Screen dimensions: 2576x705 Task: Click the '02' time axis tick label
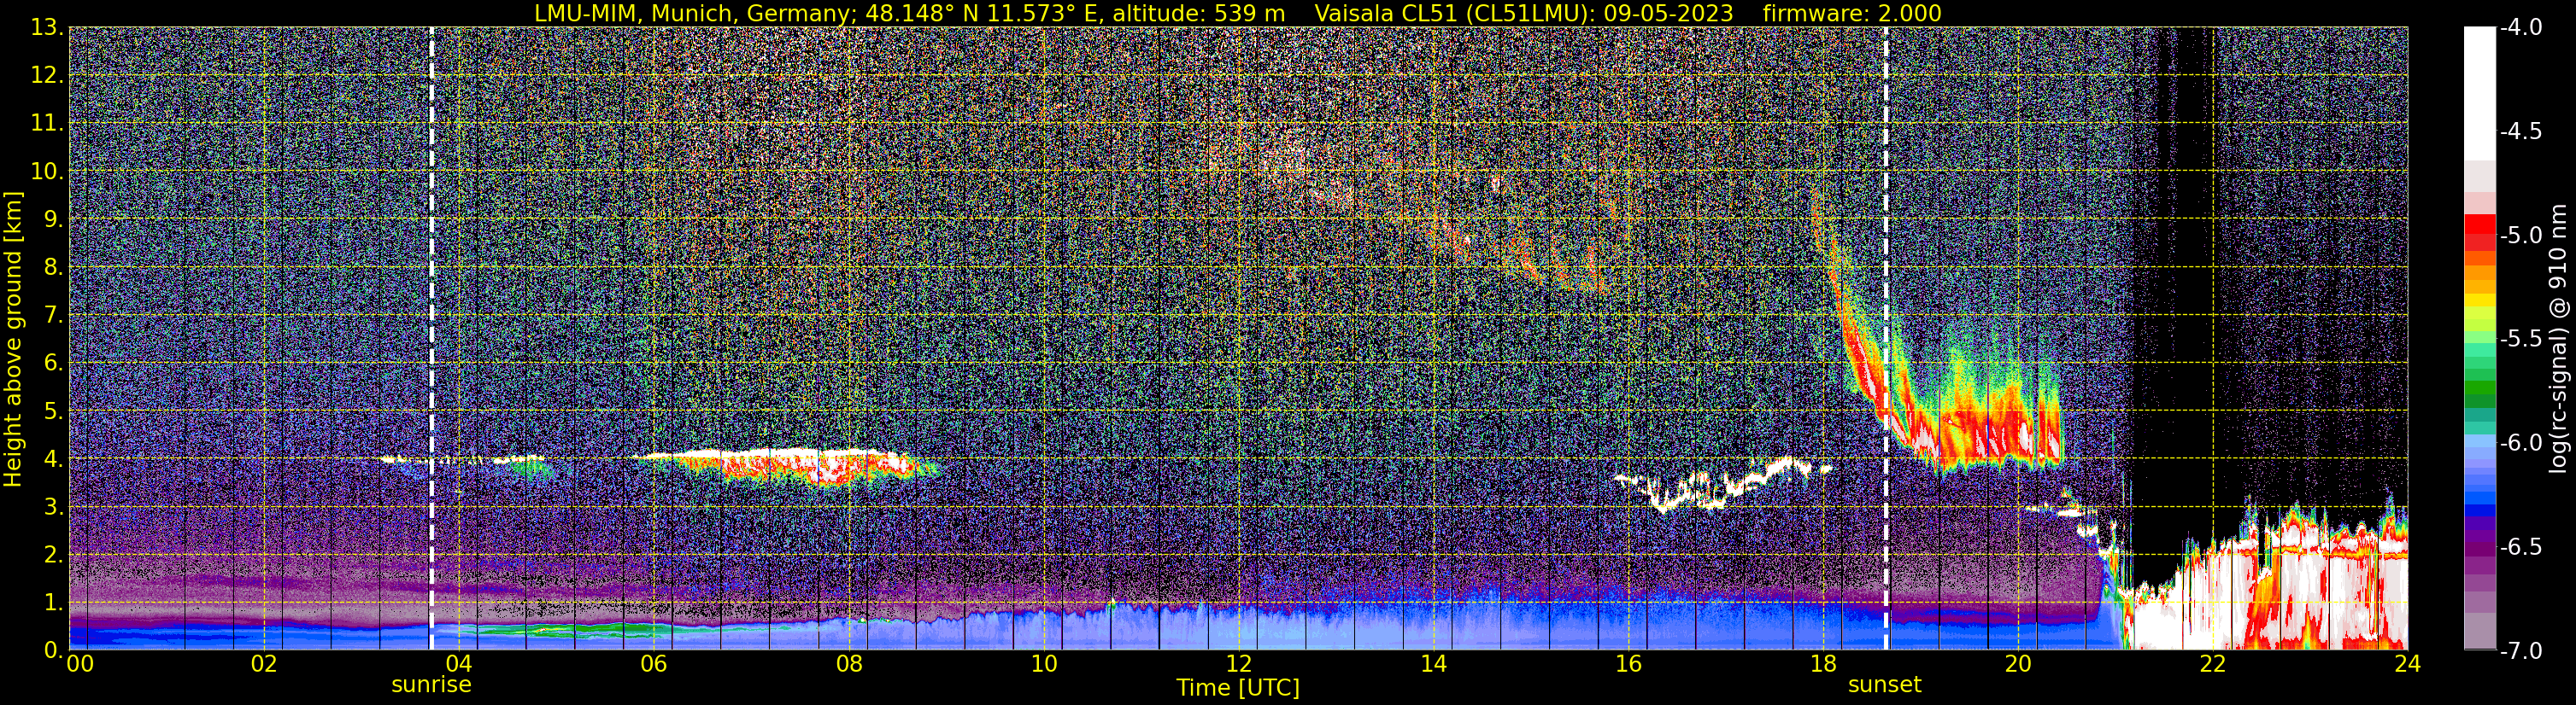point(263,664)
